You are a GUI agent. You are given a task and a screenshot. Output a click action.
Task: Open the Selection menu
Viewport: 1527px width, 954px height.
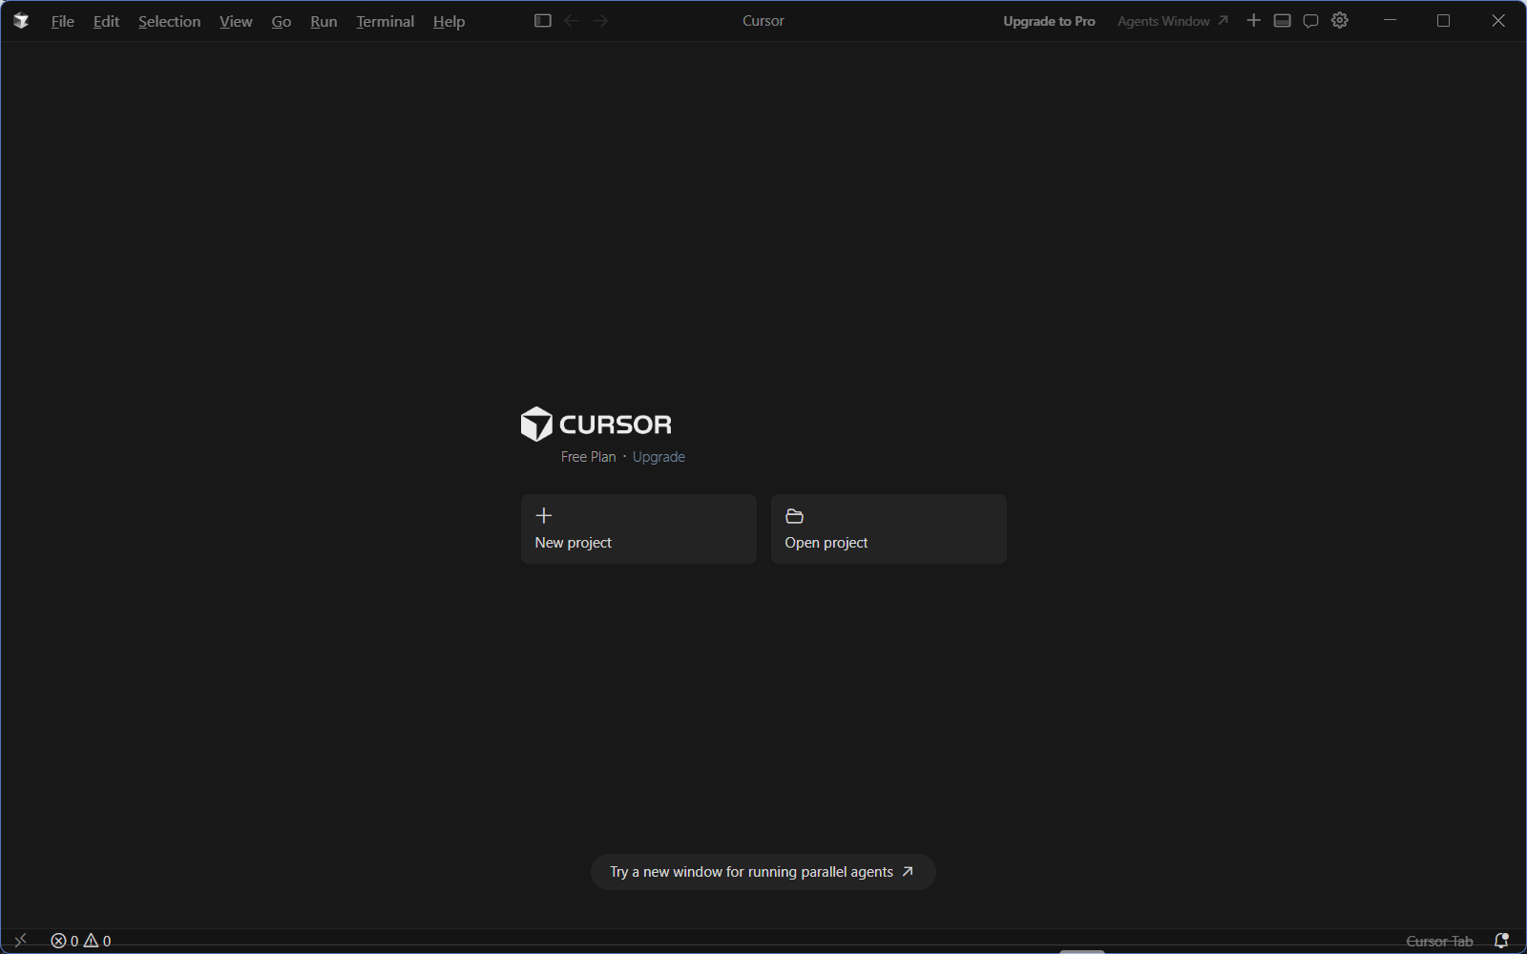click(169, 21)
